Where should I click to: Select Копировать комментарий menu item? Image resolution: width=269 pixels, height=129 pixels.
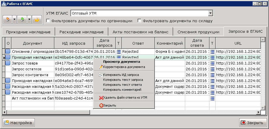tap(124, 90)
